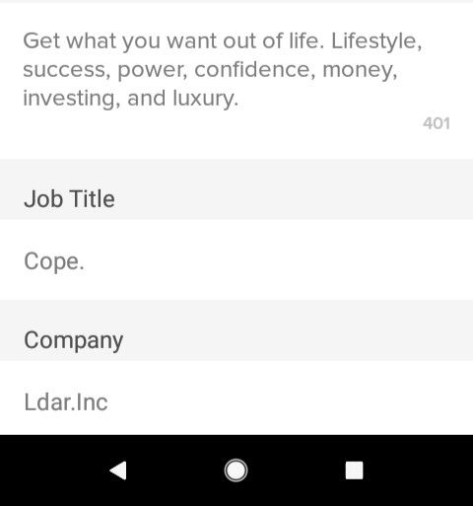
Task: Place cursor on the word 'money,' in bio
Action: tap(360, 70)
